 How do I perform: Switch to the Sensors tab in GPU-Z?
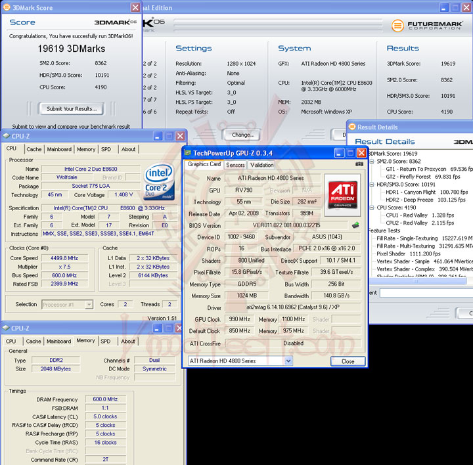pos(235,165)
